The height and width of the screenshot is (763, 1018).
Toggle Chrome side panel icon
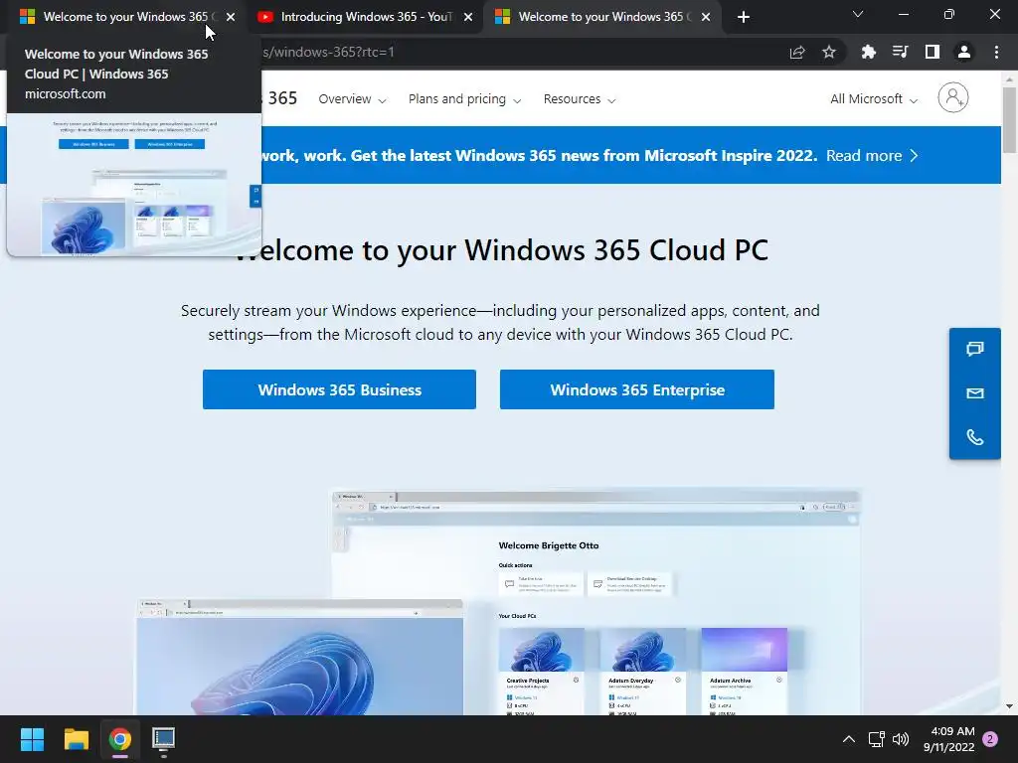click(933, 52)
